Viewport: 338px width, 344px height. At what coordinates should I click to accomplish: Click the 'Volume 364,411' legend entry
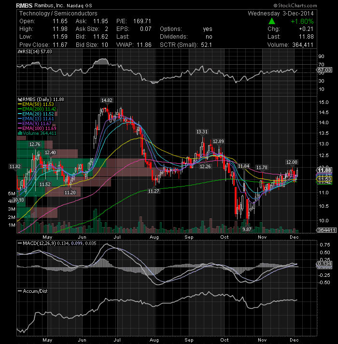tap(40, 133)
